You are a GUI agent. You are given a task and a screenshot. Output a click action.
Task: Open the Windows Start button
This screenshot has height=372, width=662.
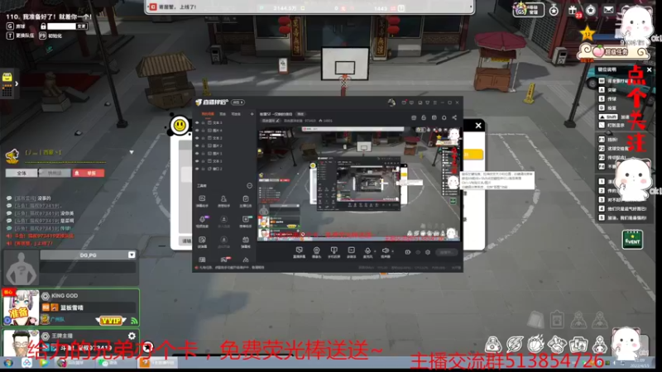[x=8, y=362]
